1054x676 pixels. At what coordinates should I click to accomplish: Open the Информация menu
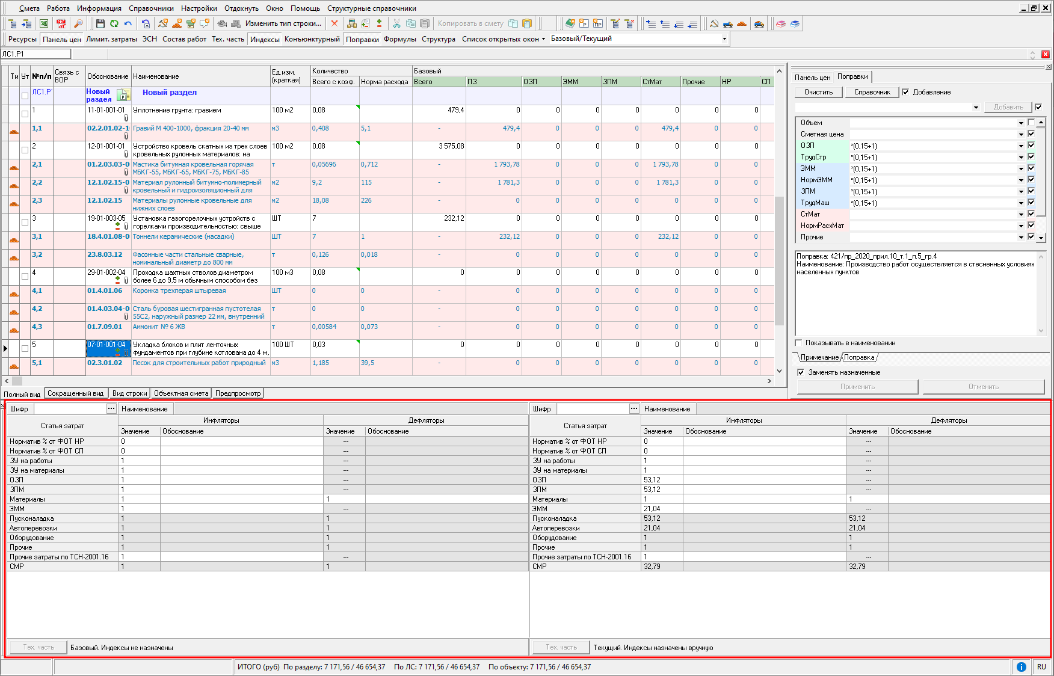[x=99, y=8]
